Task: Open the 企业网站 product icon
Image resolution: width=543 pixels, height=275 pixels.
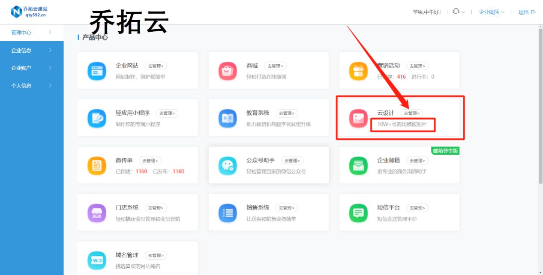Action: 97,71
